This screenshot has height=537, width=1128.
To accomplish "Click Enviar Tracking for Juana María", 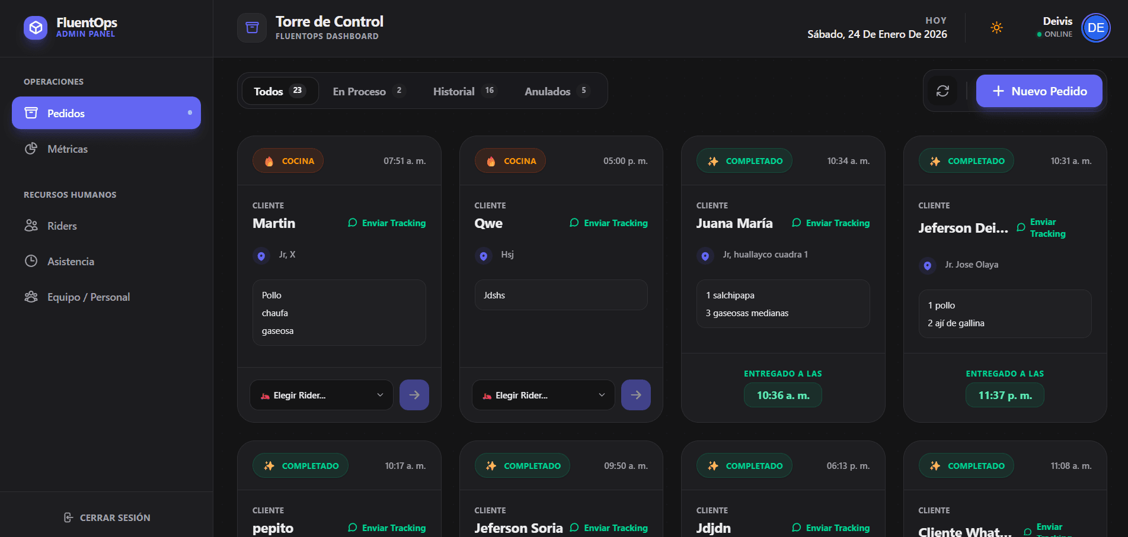I will [830, 223].
